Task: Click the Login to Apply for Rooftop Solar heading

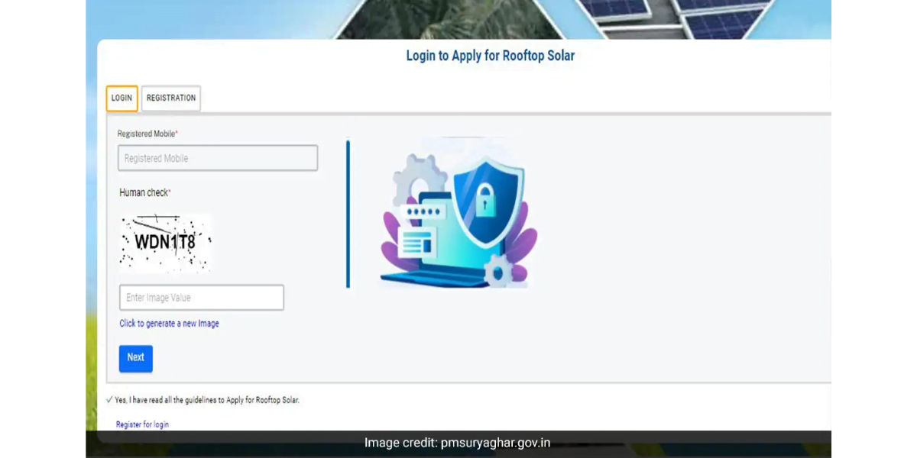Action: [x=491, y=56]
